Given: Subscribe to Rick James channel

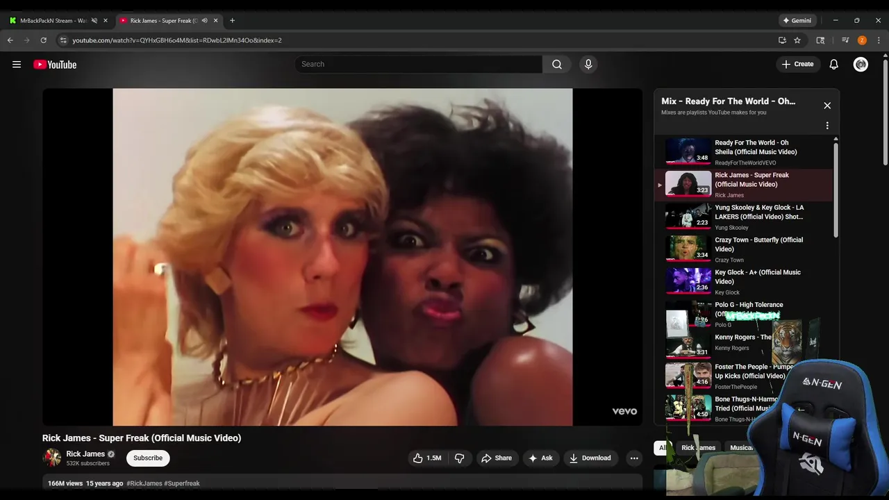Looking at the screenshot, I should pyautogui.click(x=148, y=458).
